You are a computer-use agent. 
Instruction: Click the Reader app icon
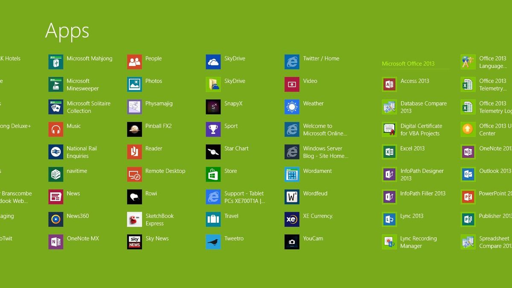click(134, 152)
